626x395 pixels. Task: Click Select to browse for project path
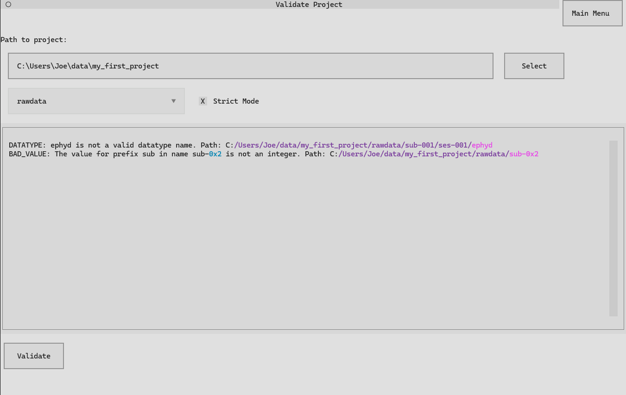coord(534,66)
